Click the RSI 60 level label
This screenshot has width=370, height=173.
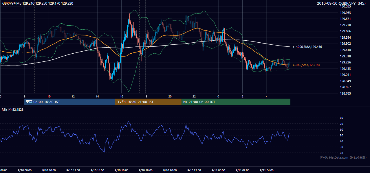[x=341, y=129]
